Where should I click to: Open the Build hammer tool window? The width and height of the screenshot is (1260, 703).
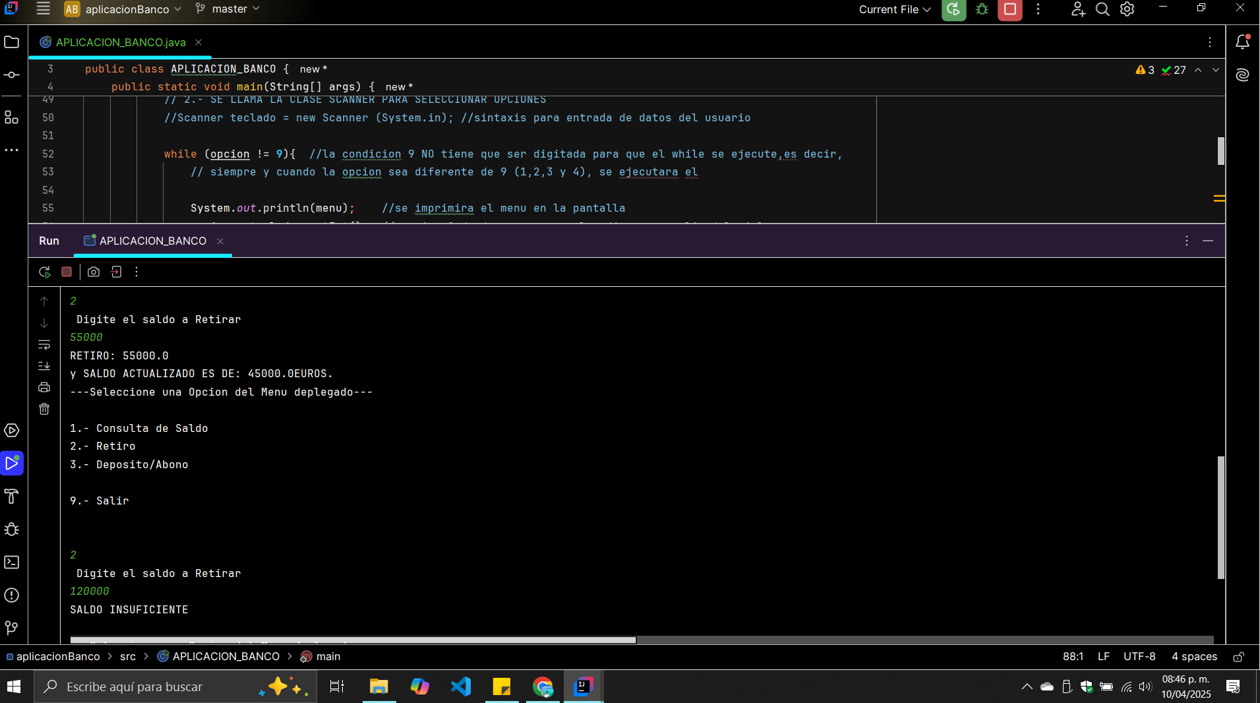(x=12, y=497)
